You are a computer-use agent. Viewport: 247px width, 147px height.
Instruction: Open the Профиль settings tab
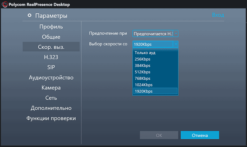[x=51, y=27]
